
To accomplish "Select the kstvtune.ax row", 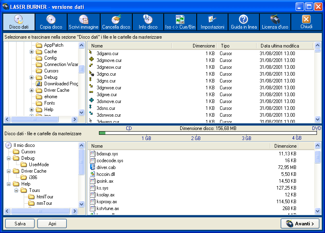I will coord(200,208).
